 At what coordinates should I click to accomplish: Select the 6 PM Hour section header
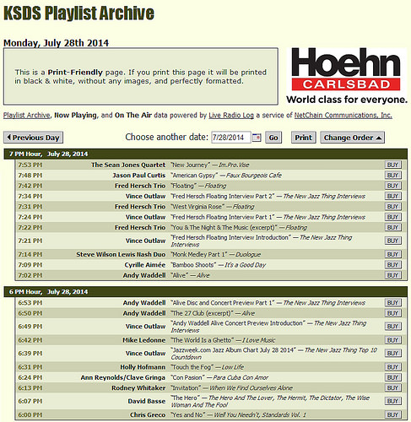tap(205, 292)
